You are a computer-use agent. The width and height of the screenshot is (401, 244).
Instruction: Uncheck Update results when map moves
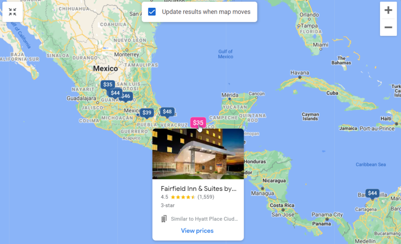click(152, 12)
